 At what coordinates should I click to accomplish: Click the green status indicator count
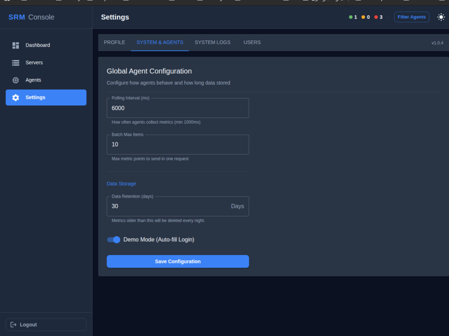pos(353,17)
